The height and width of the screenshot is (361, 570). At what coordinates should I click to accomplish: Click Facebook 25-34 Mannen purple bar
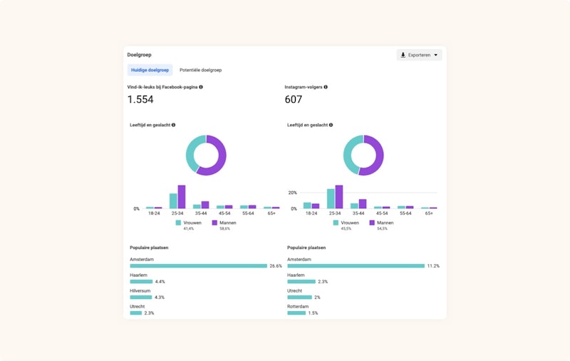[182, 197]
